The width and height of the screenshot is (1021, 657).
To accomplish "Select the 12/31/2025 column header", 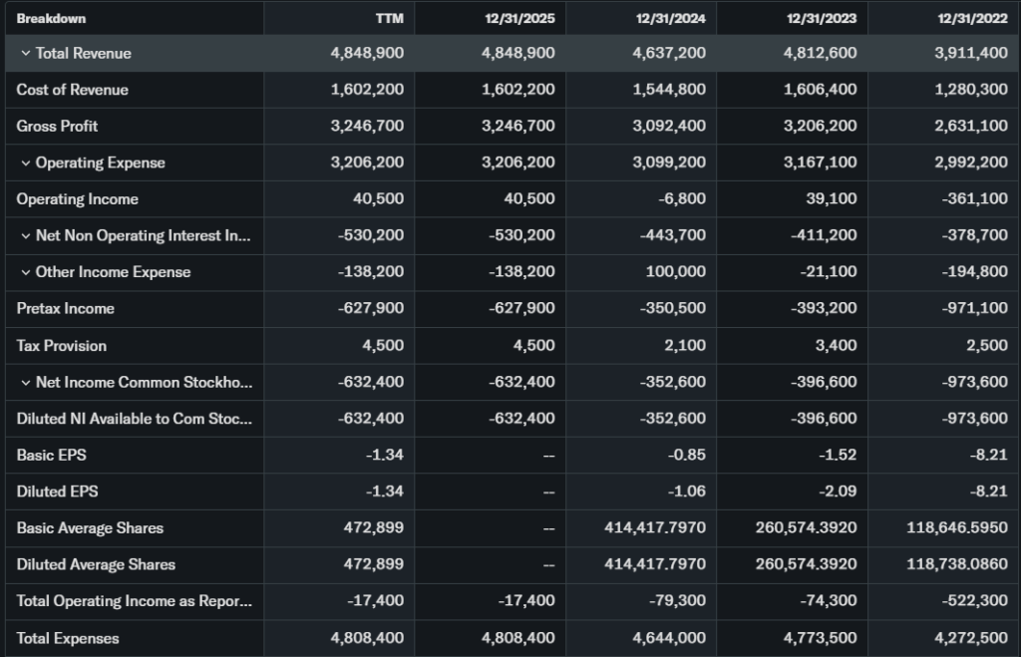I will pyautogui.click(x=520, y=18).
